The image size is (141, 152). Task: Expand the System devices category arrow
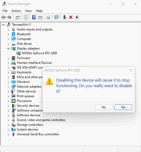pos(8,129)
